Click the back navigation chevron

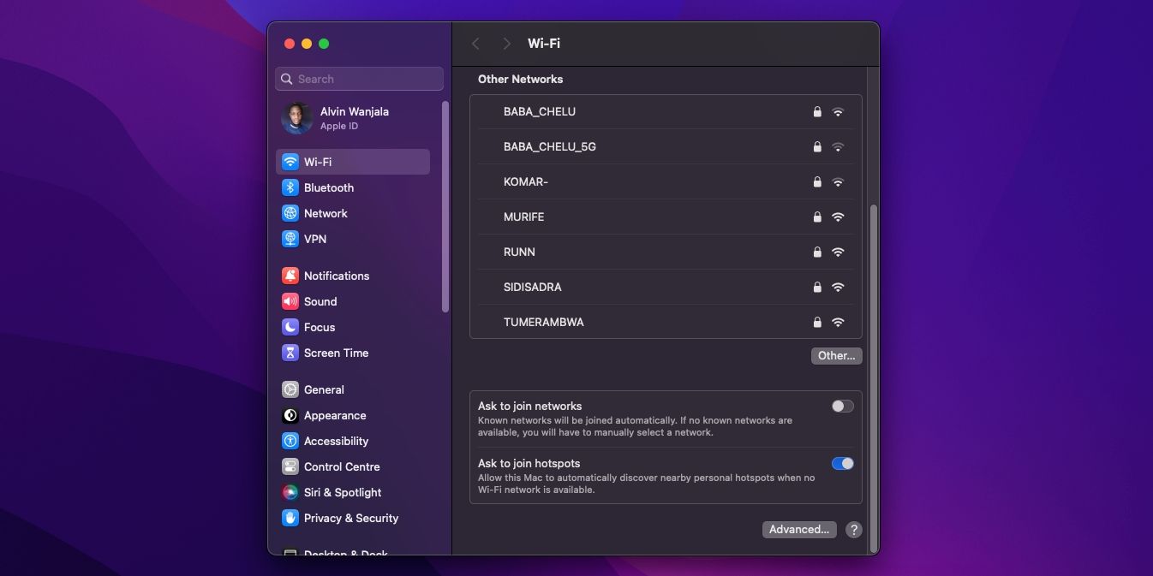click(476, 43)
